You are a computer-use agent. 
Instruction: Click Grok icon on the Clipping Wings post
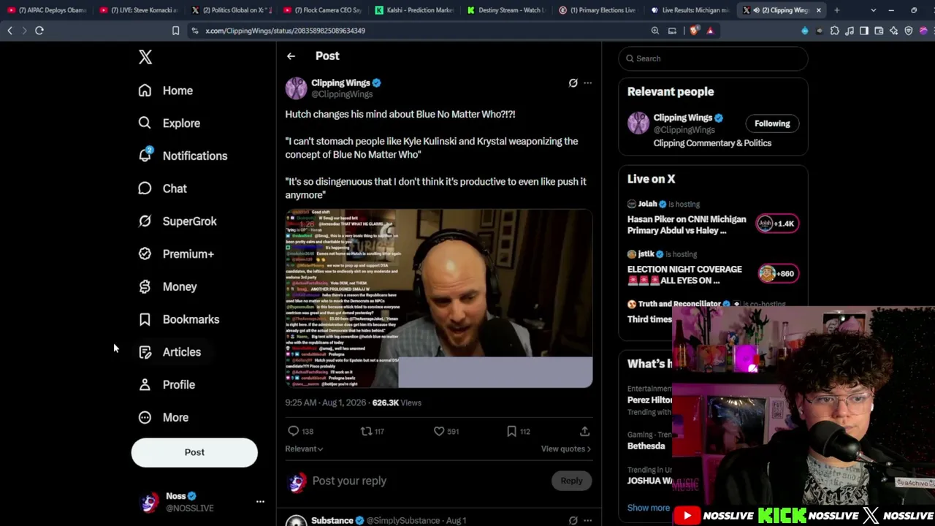tap(573, 83)
